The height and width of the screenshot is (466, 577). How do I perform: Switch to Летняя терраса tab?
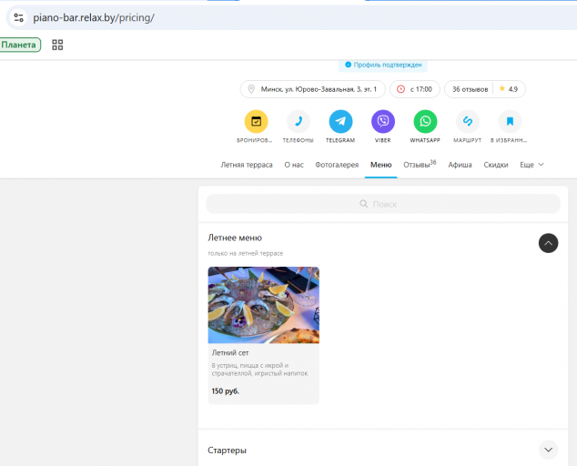pyautogui.click(x=247, y=165)
